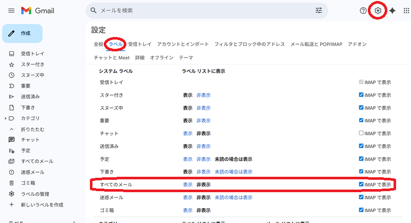This screenshot has width=411, height=223.
Task: Toggle IMAP で表示 for 下書き
Action: pyautogui.click(x=361, y=172)
